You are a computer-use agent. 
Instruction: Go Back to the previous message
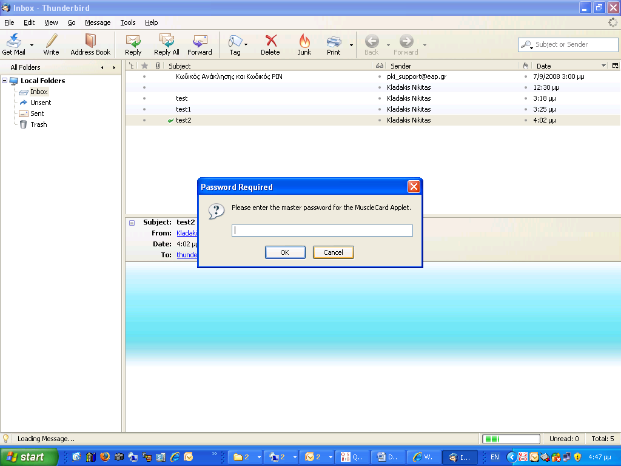372,44
